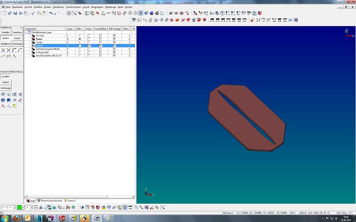Click the layer list horizontal scrollbar
This screenshot has width=356, height=222.
pos(80,196)
